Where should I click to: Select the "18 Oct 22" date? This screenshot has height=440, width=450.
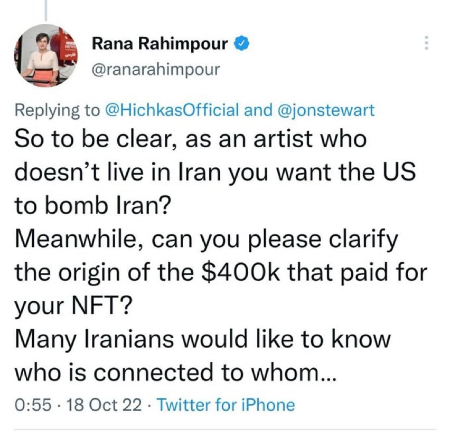[104, 405]
